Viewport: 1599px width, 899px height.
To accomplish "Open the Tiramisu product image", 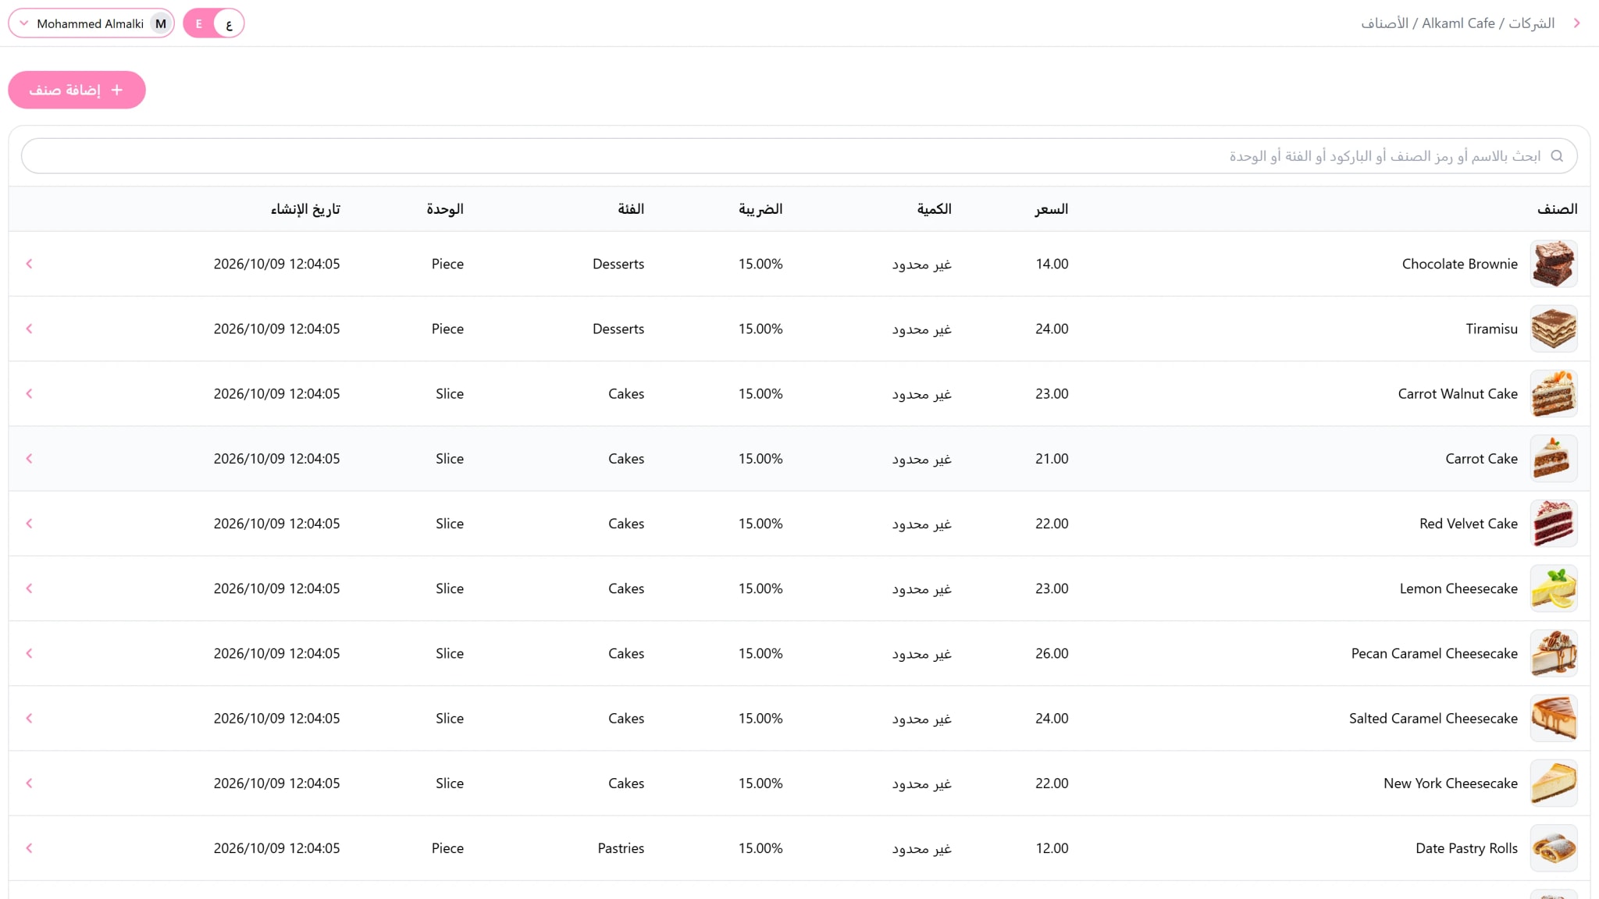I will tap(1554, 329).
